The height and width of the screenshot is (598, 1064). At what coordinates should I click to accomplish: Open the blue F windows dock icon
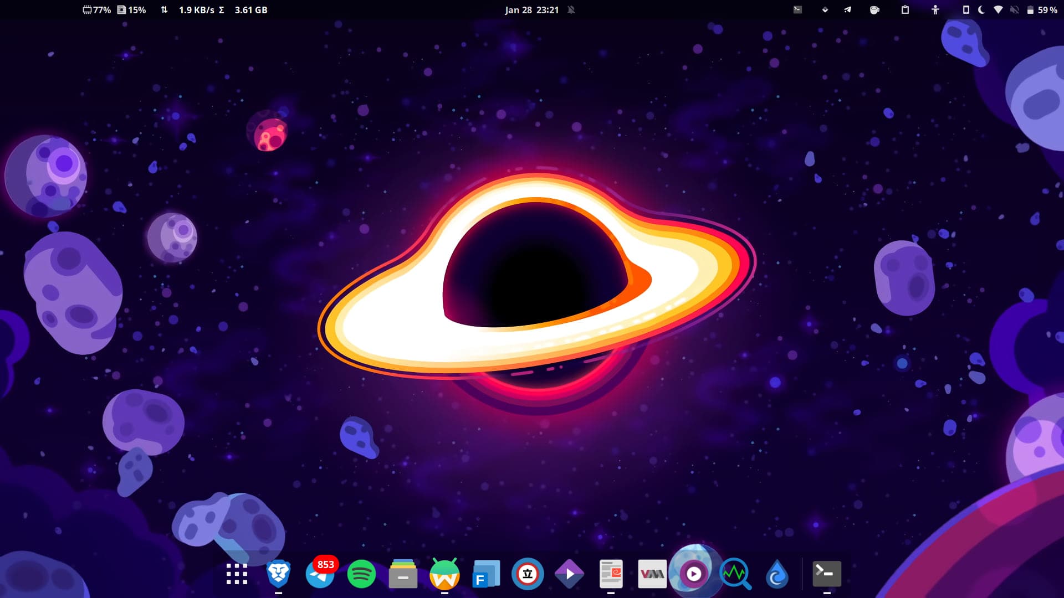tap(486, 574)
